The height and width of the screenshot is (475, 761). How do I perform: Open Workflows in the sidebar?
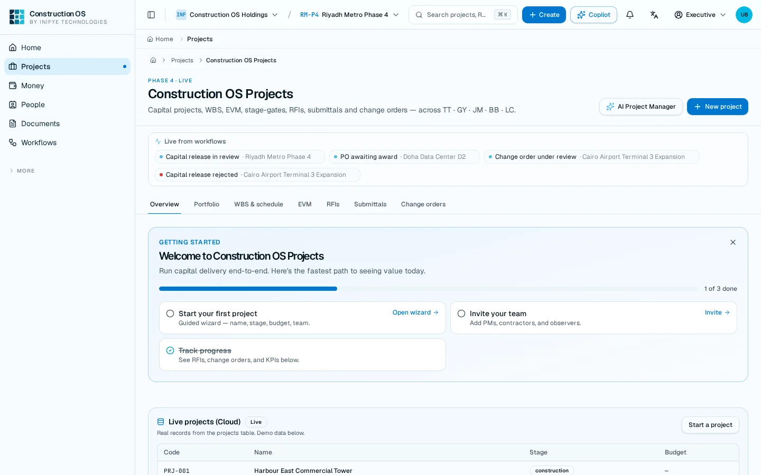[x=68, y=142]
